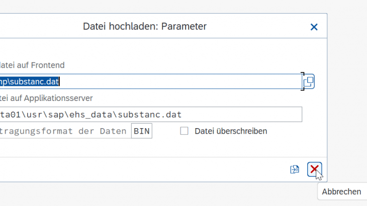Click the frontend file path input field
Screen dimensions: 367x206
(151, 81)
